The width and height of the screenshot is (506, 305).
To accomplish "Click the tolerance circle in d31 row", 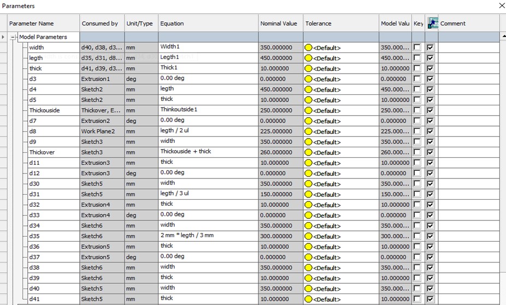I will 308,194.
